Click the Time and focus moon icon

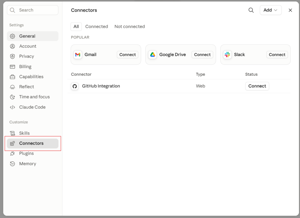12,97
